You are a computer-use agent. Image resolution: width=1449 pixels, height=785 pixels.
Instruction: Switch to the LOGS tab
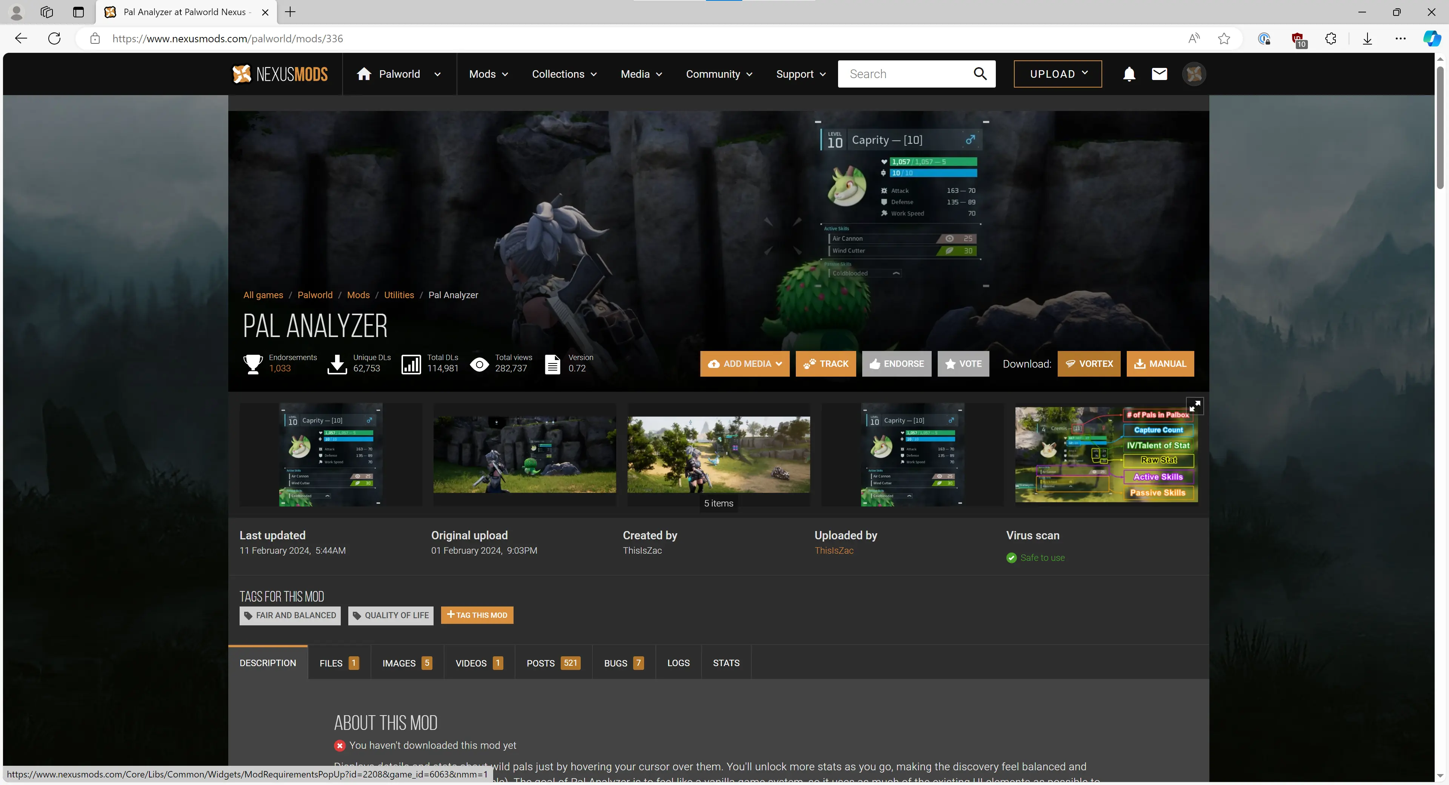[x=678, y=663]
